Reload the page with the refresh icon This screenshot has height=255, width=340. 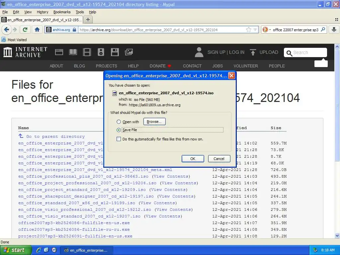(x=25, y=30)
